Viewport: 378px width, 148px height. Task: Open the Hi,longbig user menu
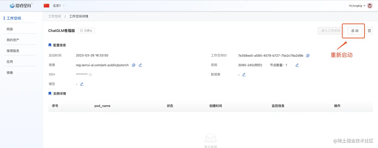click(x=357, y=6)
